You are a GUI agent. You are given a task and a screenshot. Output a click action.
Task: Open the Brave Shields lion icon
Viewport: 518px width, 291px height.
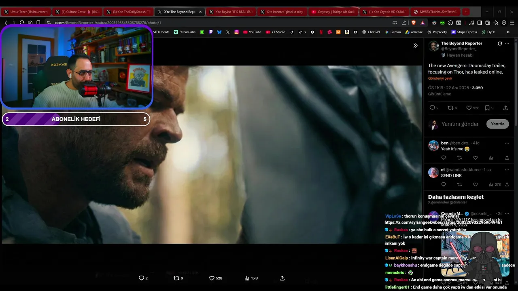[x=414, y=23]
